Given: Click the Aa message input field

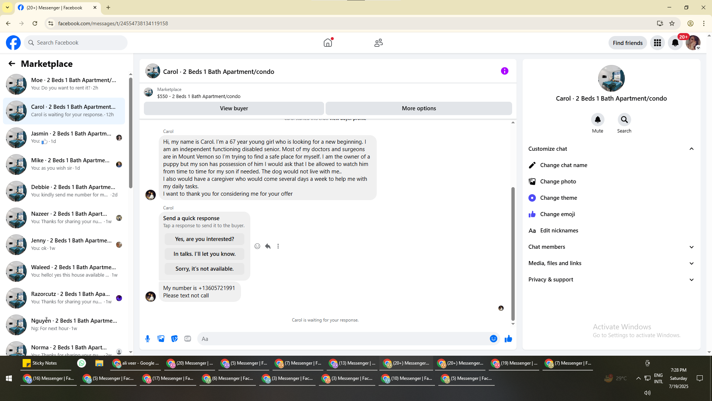Looking at the screenshot, I should (x=341, y=339).
